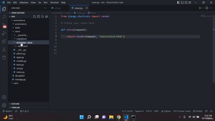Open manage.py in the explorer
Viewport: 215px width, 121px height.
[29, 79]
